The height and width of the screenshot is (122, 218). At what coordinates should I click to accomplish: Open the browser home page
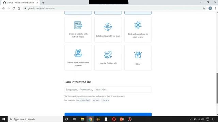pyautogui.click(x=19, y=8)
